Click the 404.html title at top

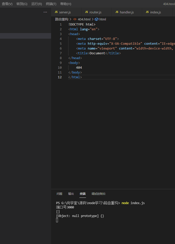[169, 4]
